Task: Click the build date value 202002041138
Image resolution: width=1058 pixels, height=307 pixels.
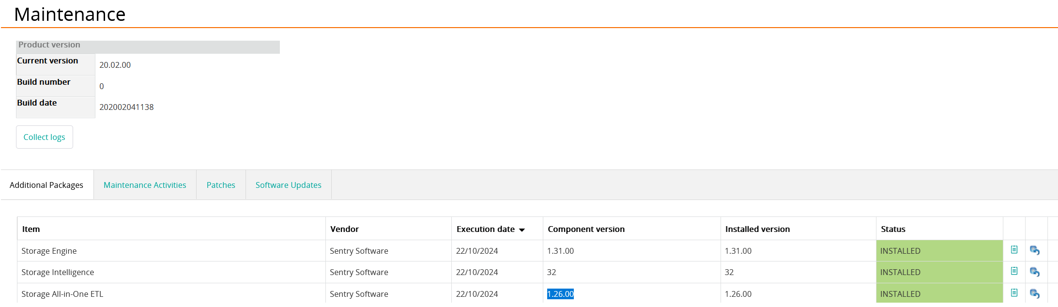Action: click(126, 107)
